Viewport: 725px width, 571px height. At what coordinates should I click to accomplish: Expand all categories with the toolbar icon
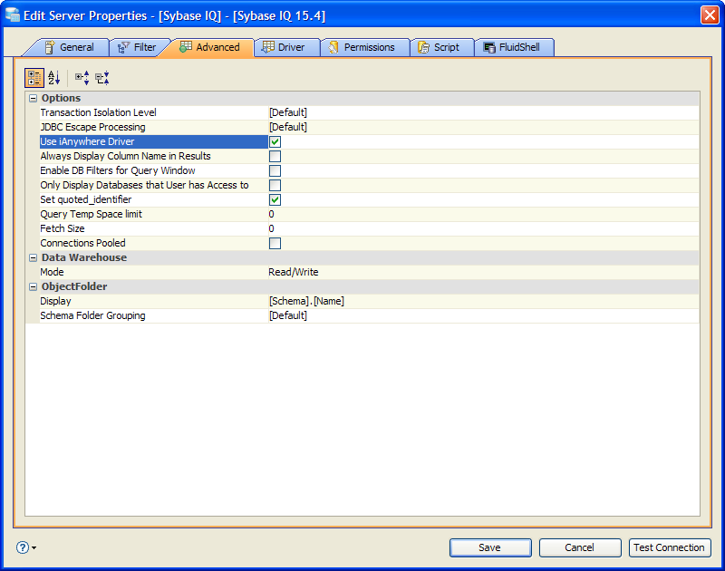tap(82, 78)
